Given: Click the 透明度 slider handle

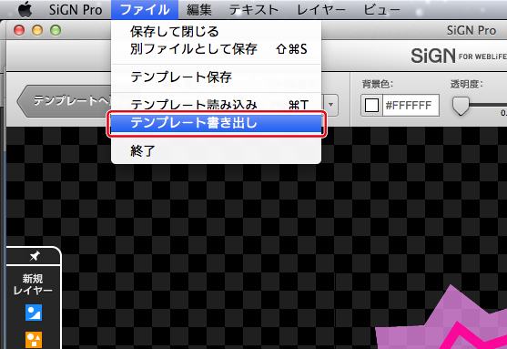Looking at the screenshot, I should click(461, 106).
